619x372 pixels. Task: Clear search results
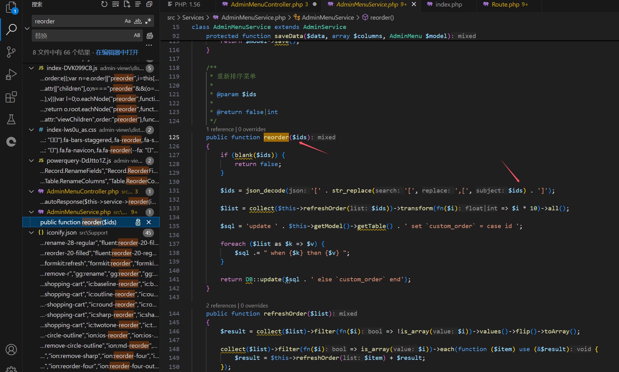point(115,4)
